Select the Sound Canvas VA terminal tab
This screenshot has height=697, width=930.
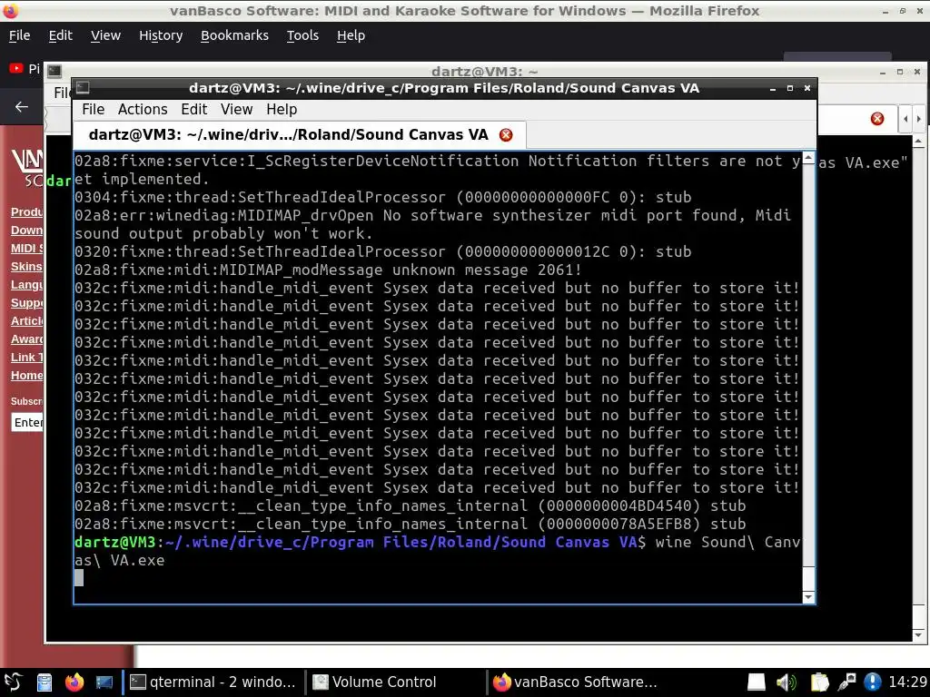pos(299,135)
